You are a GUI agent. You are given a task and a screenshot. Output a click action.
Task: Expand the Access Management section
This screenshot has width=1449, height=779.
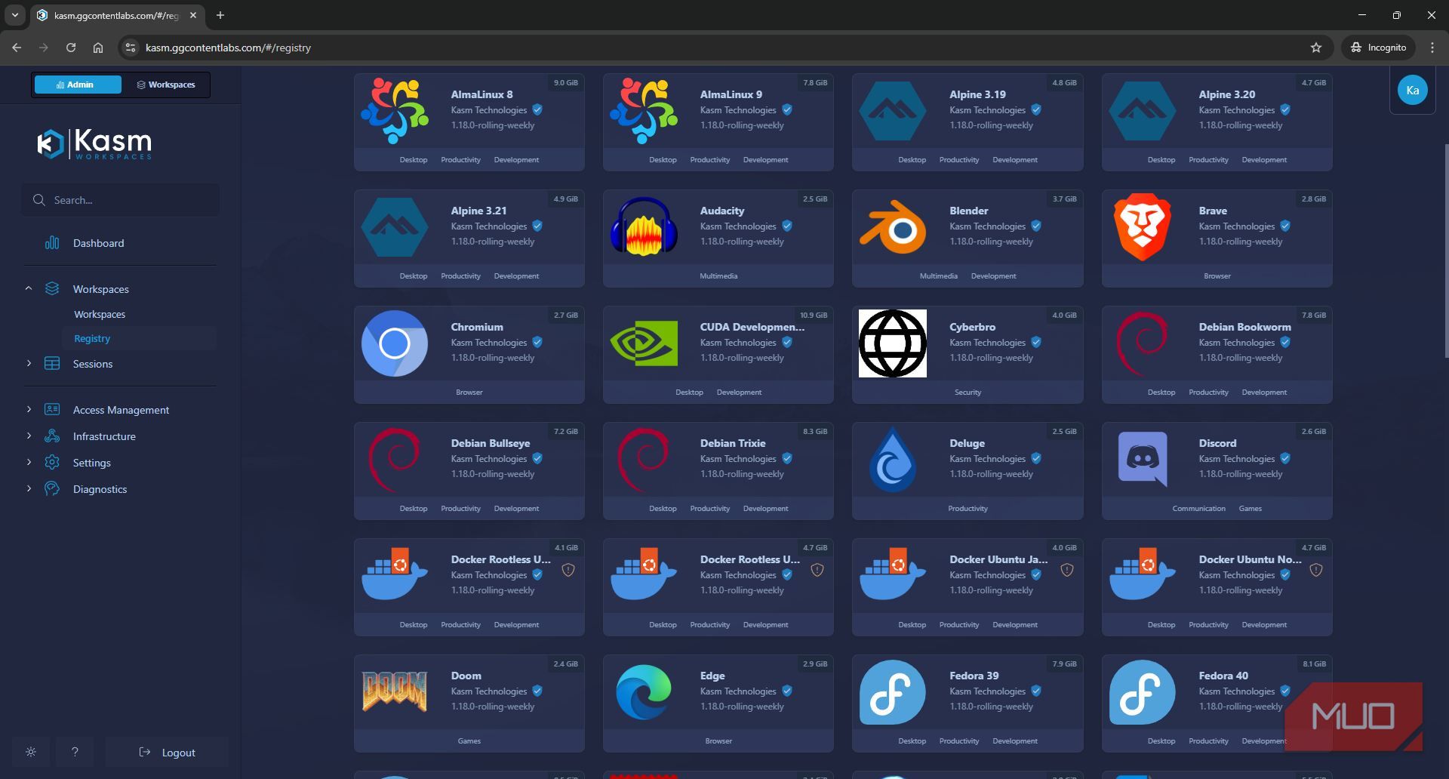(29, 409)
